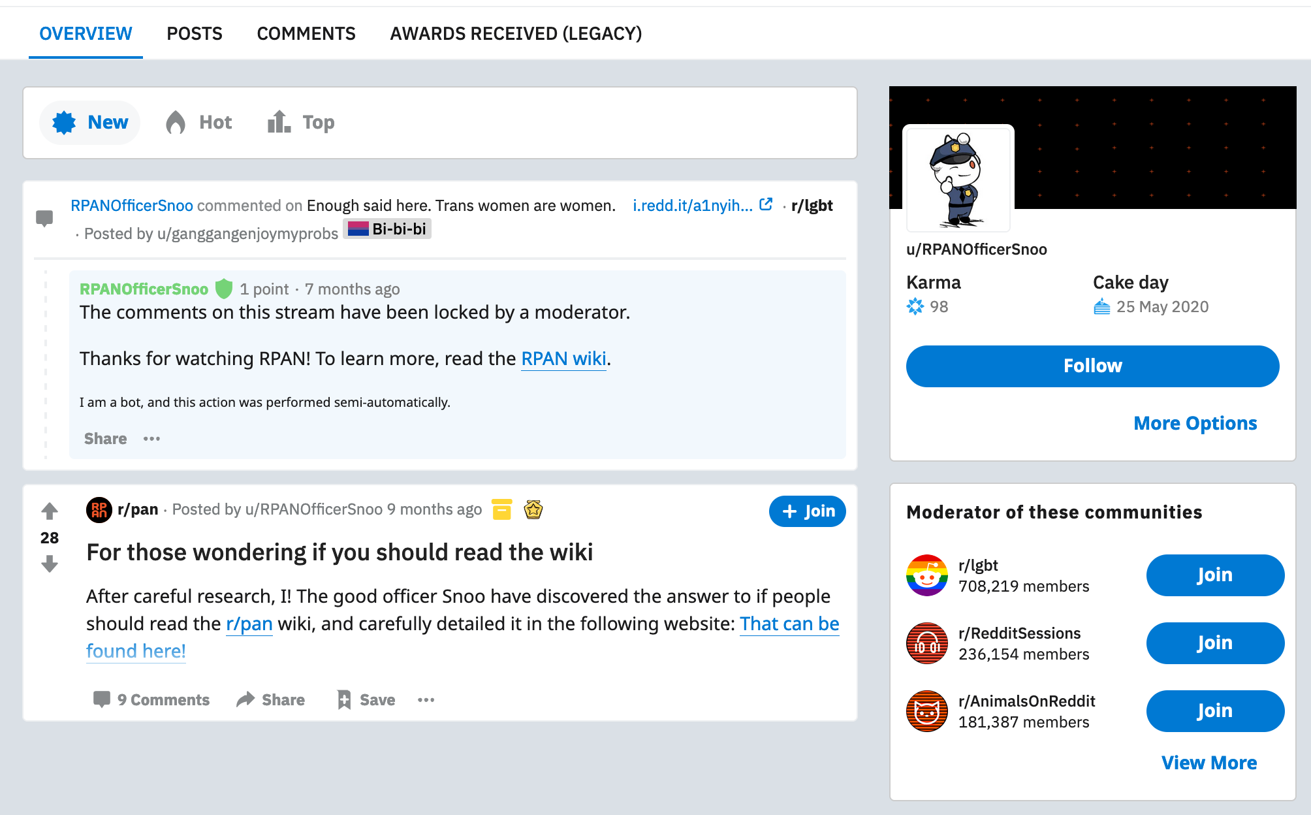Upvote the r/pan wiki post
The height and width of the screenshot is (815, 1311).
[x=50, y=511]
